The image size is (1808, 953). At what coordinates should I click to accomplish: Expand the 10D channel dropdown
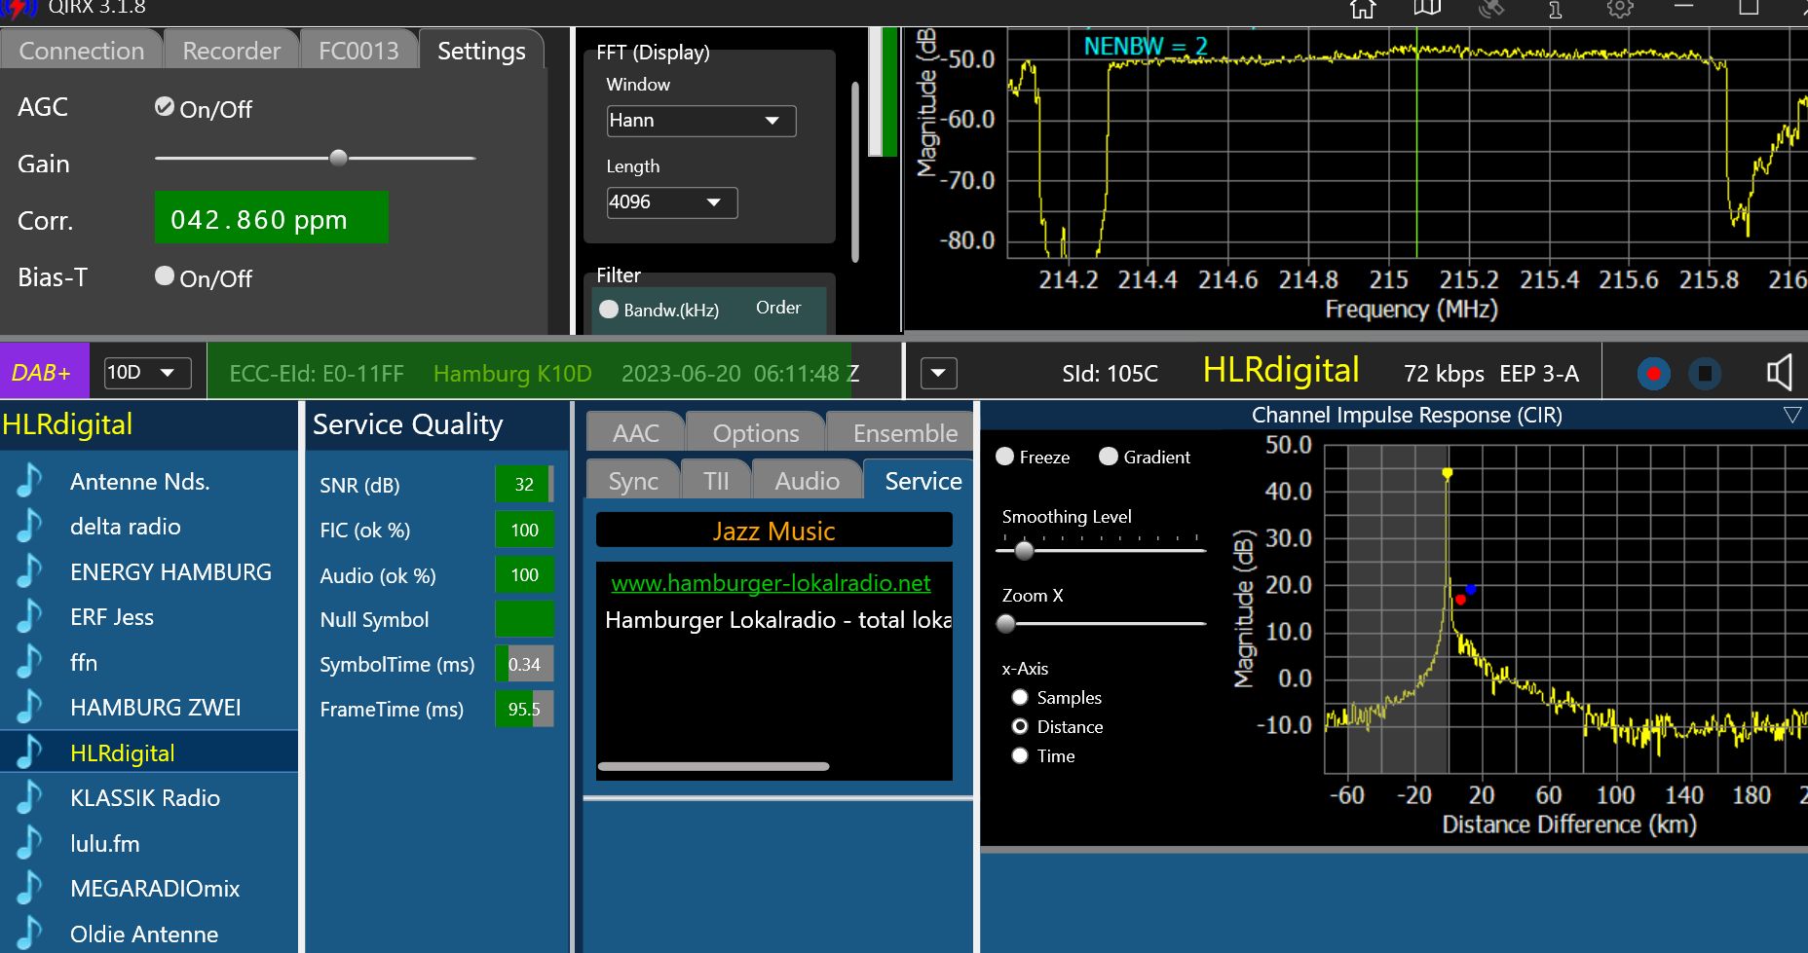pyautogui.click(x=147, y=373)
